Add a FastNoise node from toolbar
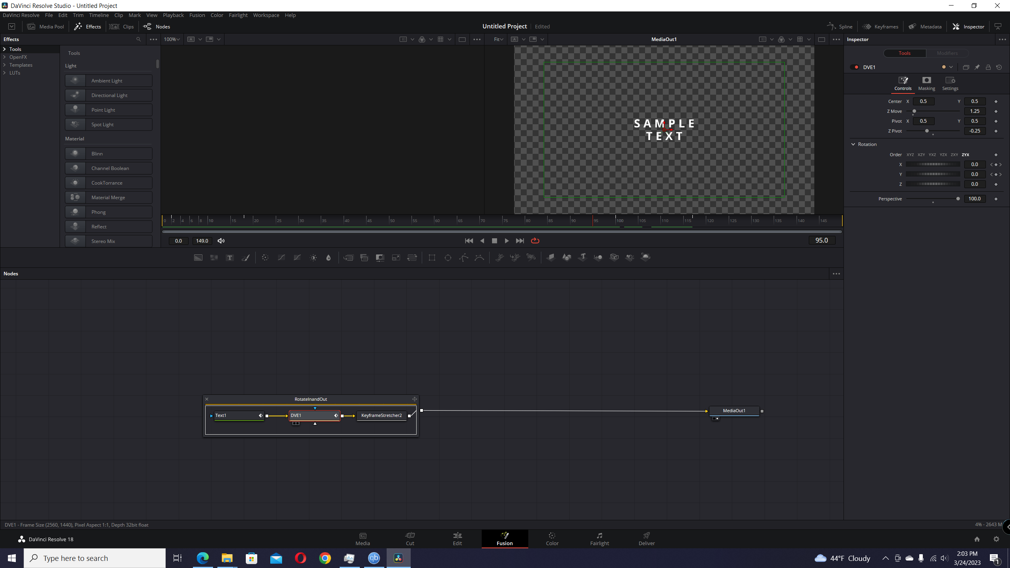 click(214, 258)
